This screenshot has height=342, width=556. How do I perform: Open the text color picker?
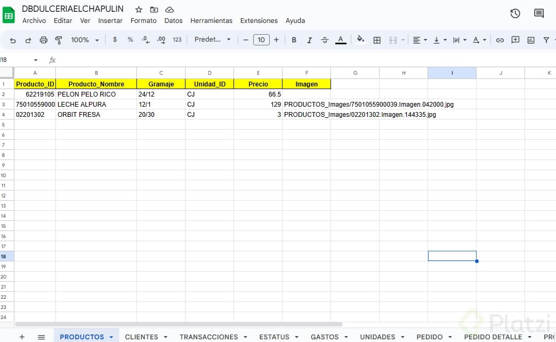[341, 39]
